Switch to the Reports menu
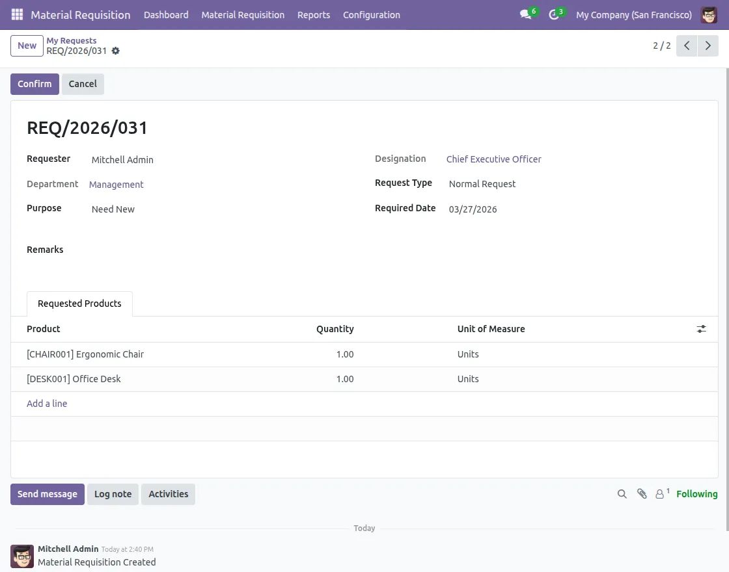This screenshot has height=572, width=729. 314,15
